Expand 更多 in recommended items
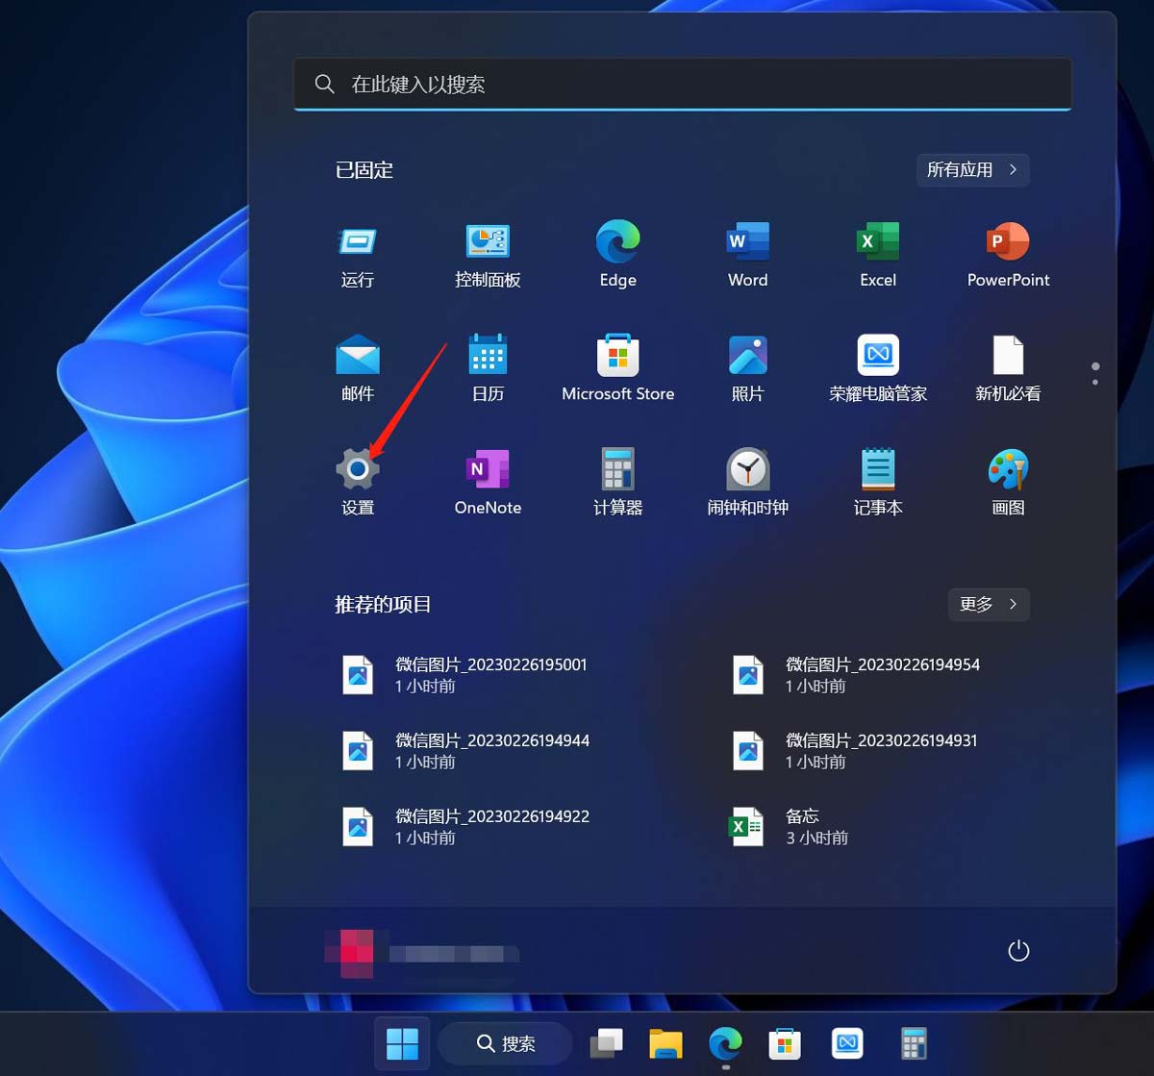The height and width of the screenshot is (1076, 1154). (988, 605)
